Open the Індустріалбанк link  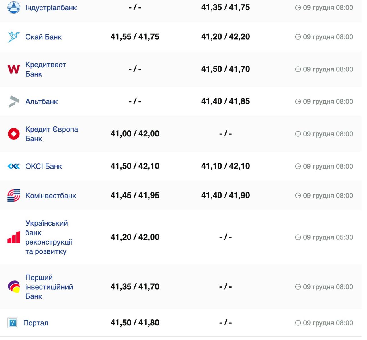click(x=51, y=8)
